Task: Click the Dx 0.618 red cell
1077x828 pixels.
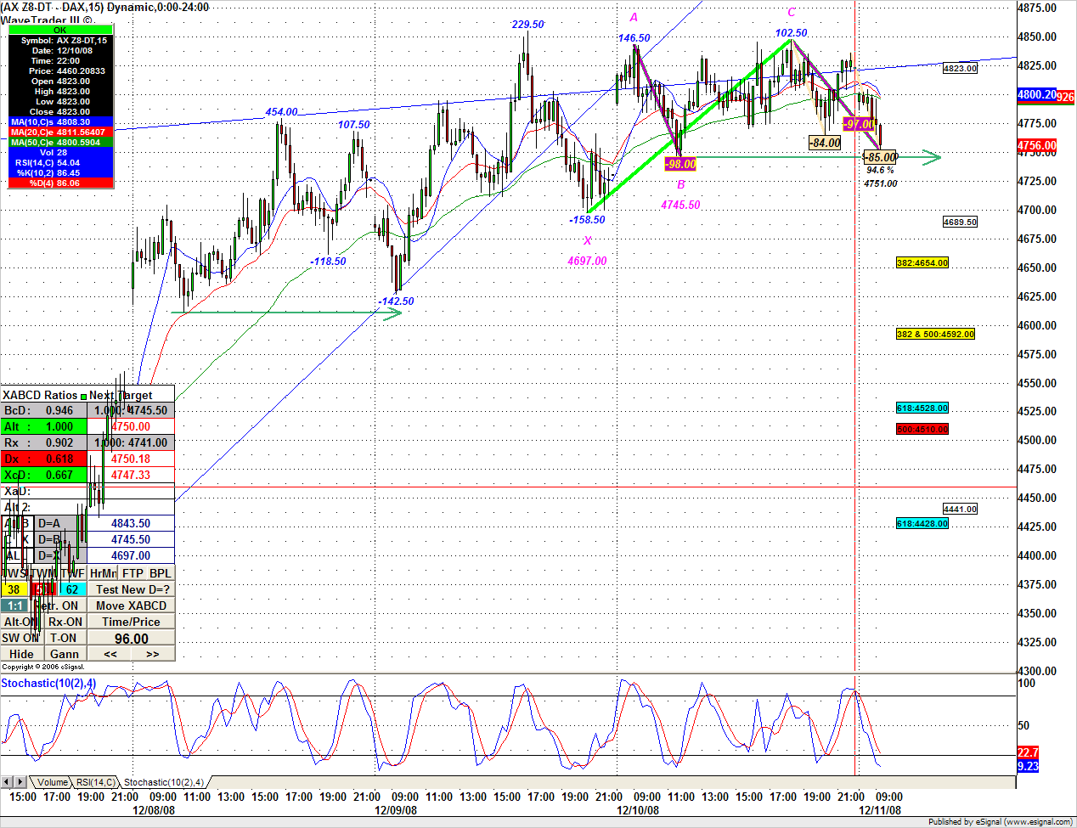Action: 43,459
